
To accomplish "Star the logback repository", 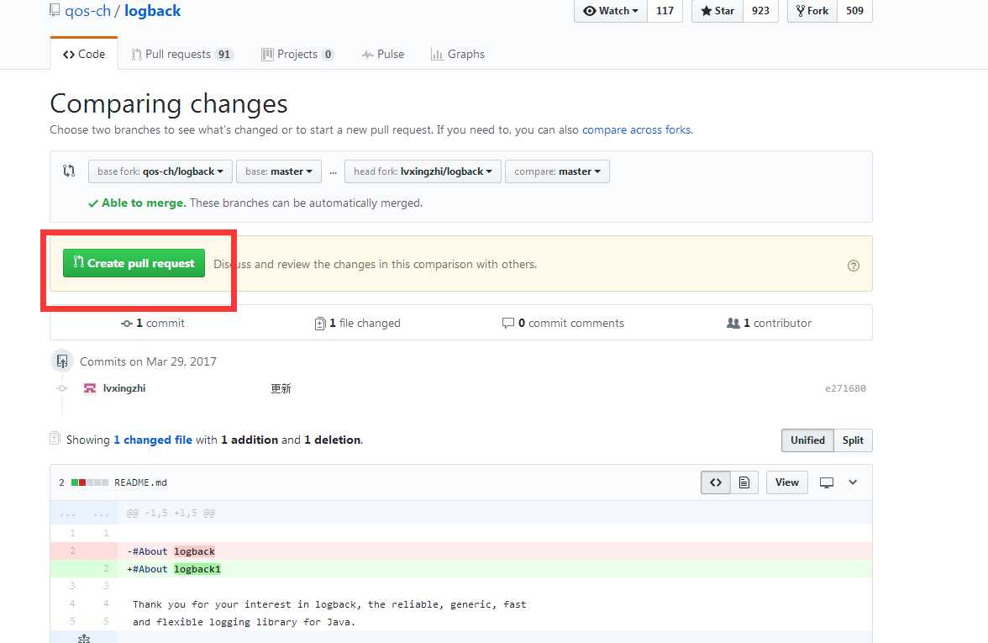I will [717, 11].
